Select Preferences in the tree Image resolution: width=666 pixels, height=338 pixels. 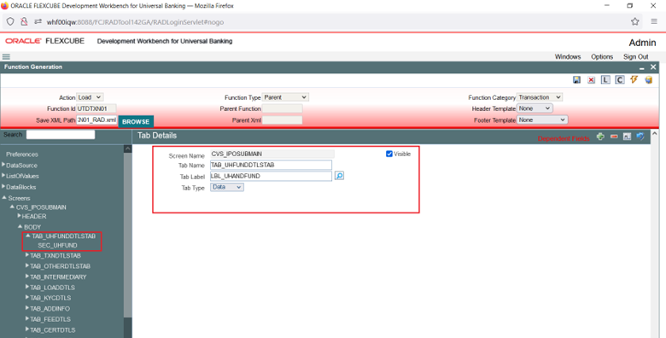22,154
